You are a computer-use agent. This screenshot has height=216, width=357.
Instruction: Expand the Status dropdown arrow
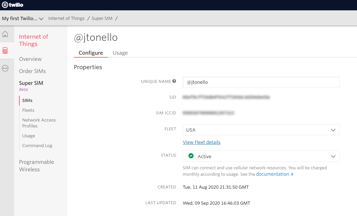(x=333, y=156)
